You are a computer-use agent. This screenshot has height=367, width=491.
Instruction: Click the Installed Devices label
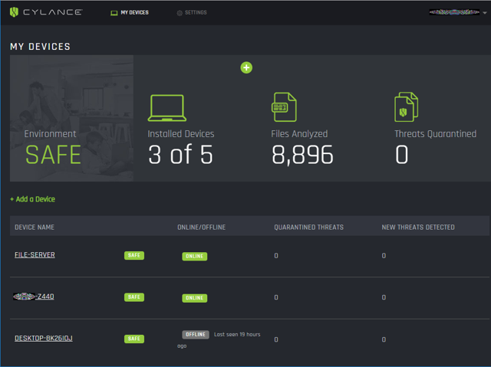(x=181, y=134)
